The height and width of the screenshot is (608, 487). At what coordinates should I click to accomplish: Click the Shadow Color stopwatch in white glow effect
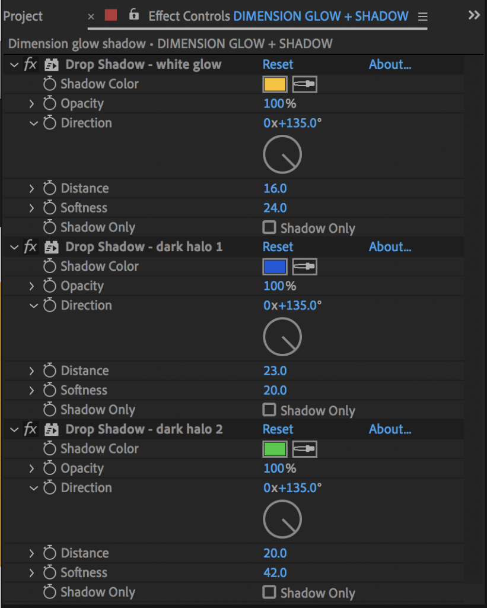49,84
